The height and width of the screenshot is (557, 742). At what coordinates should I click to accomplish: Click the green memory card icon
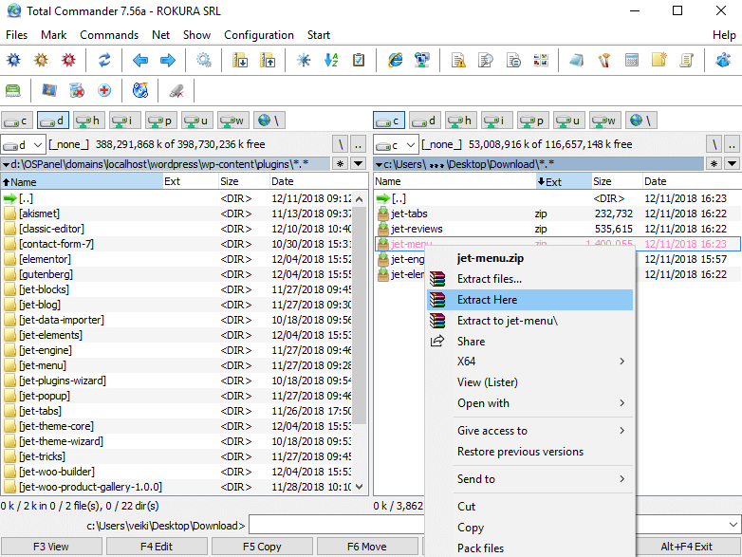[x=13, y=90]
